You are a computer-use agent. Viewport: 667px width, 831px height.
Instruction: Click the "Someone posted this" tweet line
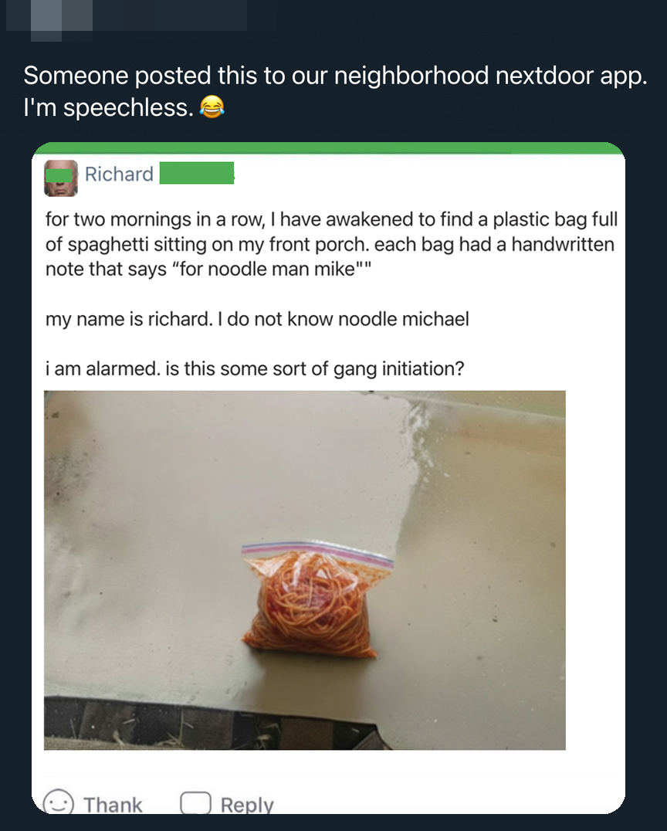[333, 76]
